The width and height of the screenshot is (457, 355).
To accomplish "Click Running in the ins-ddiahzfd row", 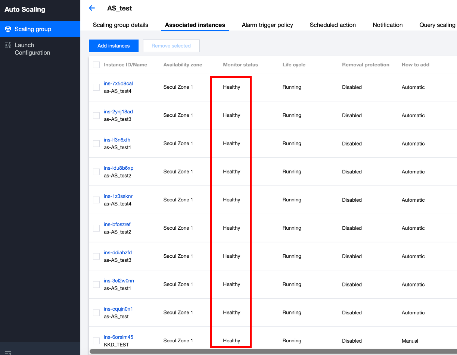I will tap(292, 256).
